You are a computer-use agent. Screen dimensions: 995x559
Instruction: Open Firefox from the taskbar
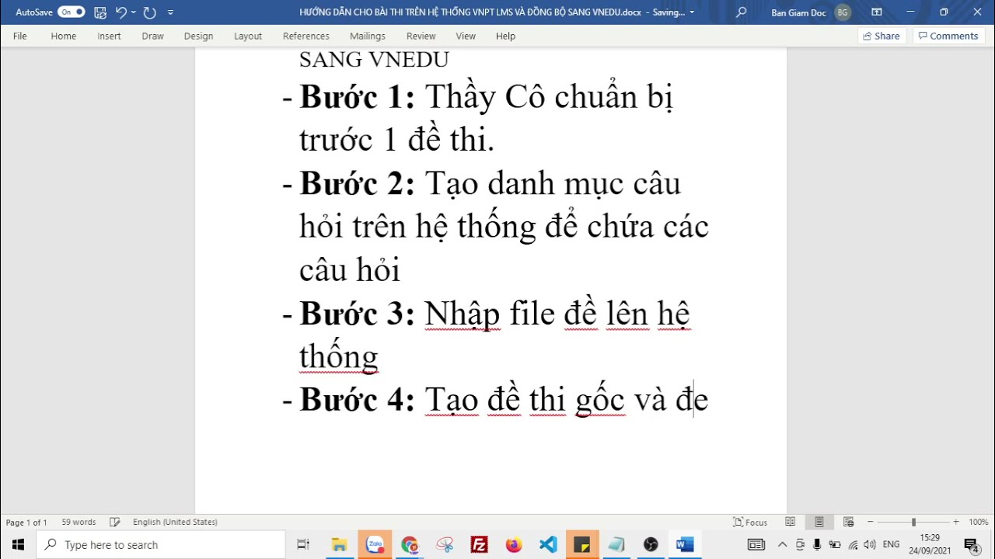(514, 545)
